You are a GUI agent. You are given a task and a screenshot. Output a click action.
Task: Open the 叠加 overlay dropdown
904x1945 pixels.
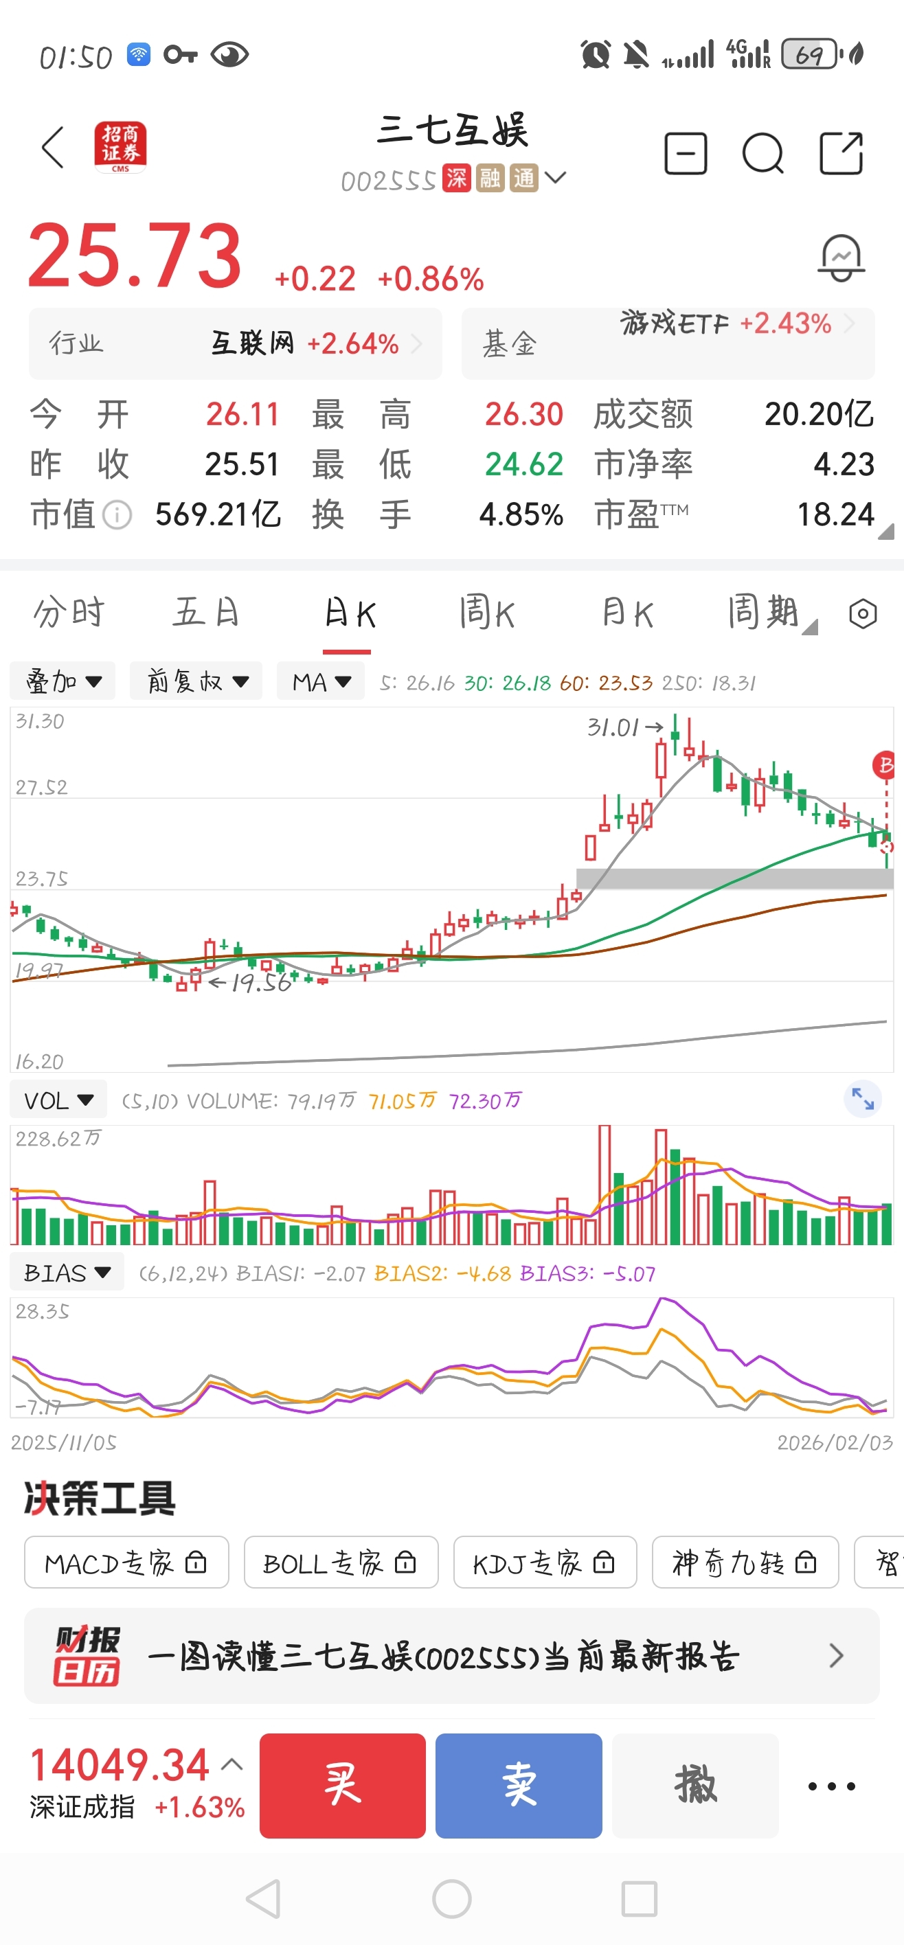click(63, 681)
